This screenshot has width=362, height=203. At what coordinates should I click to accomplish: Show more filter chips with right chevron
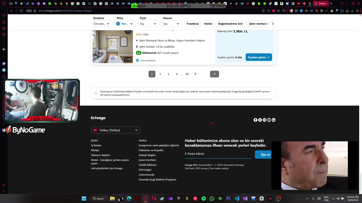[x=273, y=24]
